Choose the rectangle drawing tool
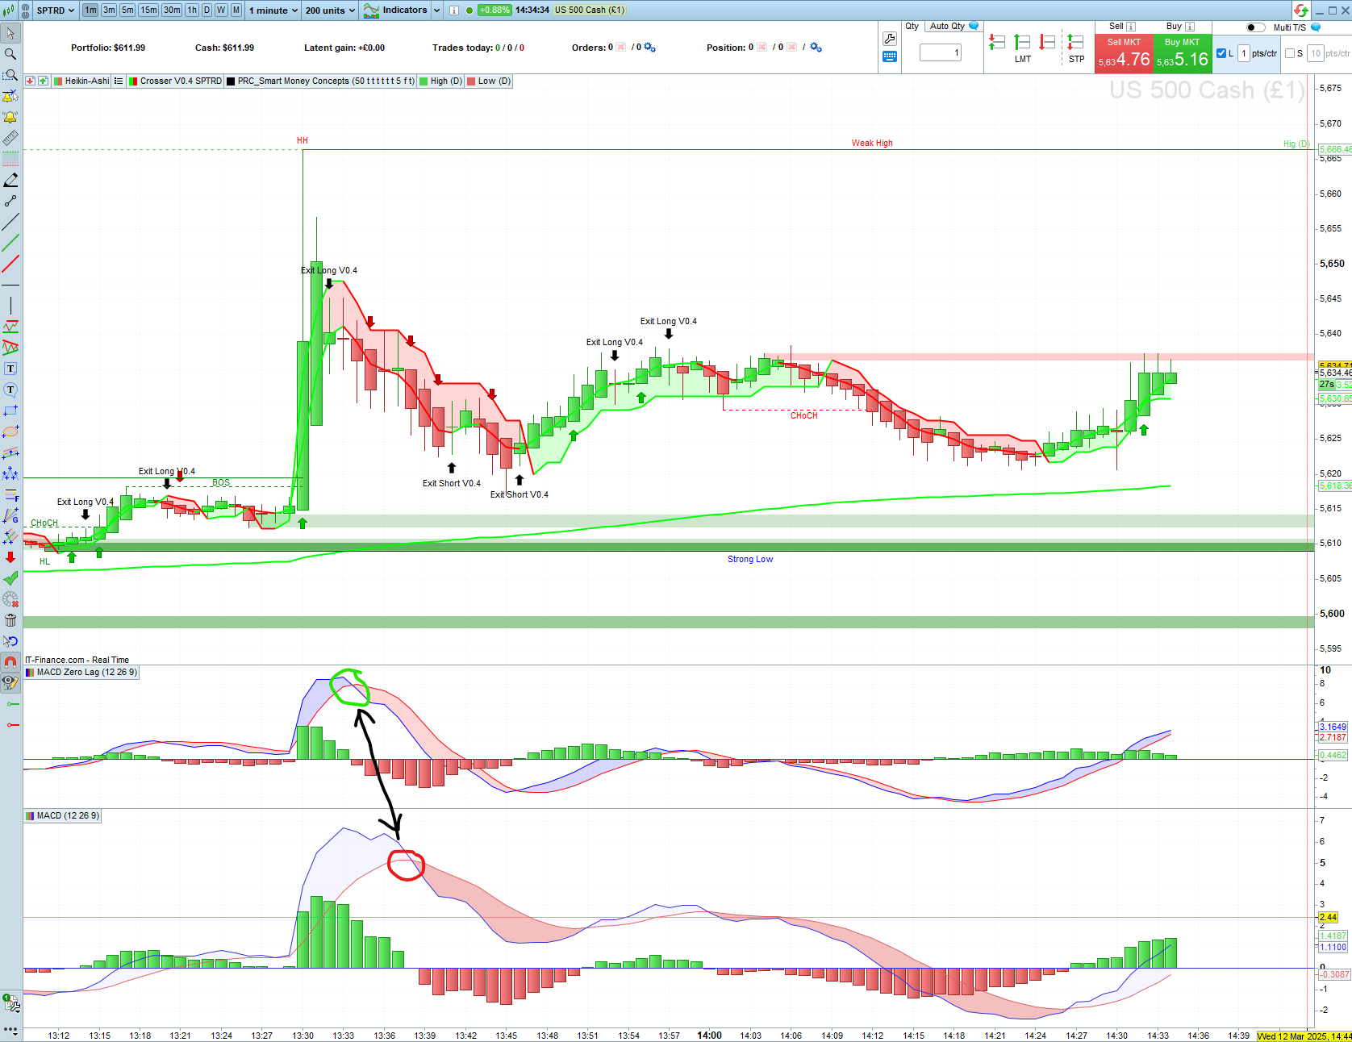Screen dimensions: 1352x1042 [x=10, y=411]
